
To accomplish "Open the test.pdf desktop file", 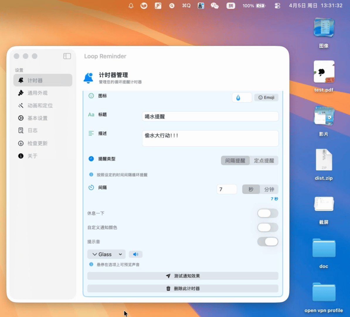I will click(x=324, y=72).
